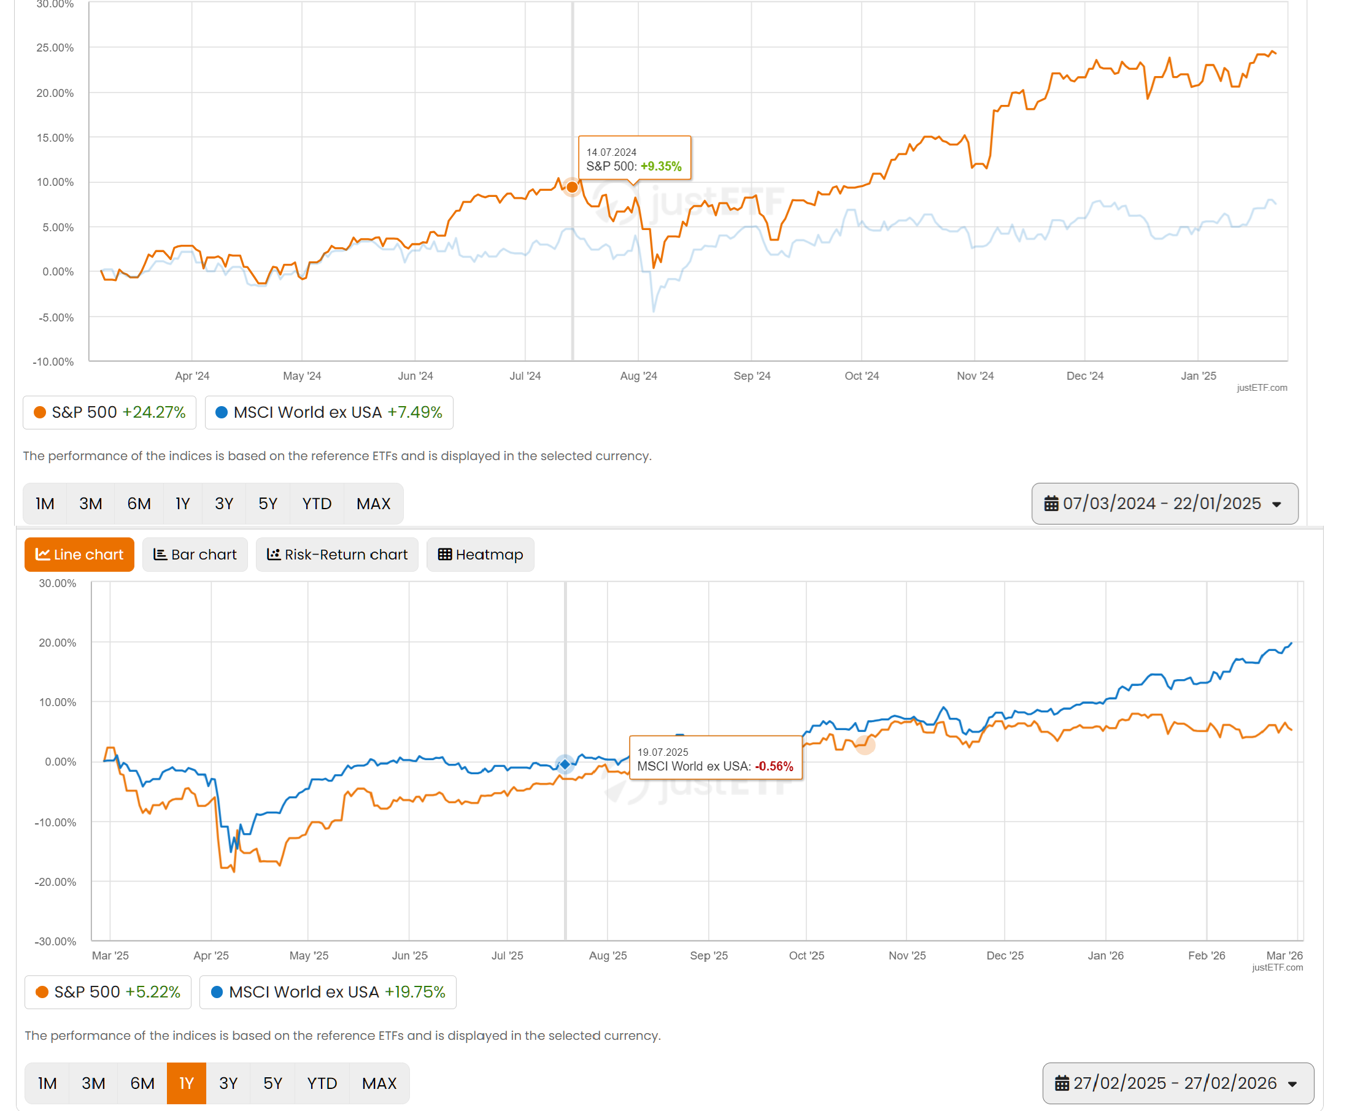Click orange S&P 500 data point marker on 14.07.2024

pos(572,187)
